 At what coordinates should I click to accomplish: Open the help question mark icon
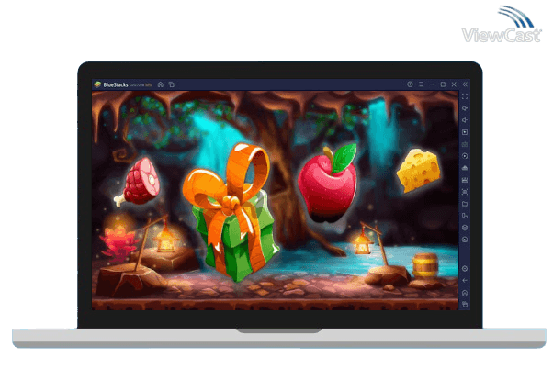(410, 84)
